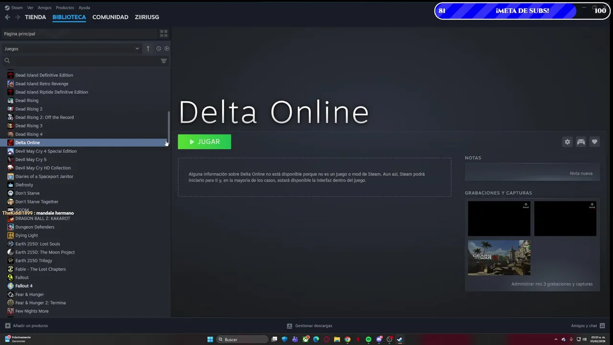Click the Windows taskbar Buscar box
This screenshot has height=345, width=613.
(243, 339)
